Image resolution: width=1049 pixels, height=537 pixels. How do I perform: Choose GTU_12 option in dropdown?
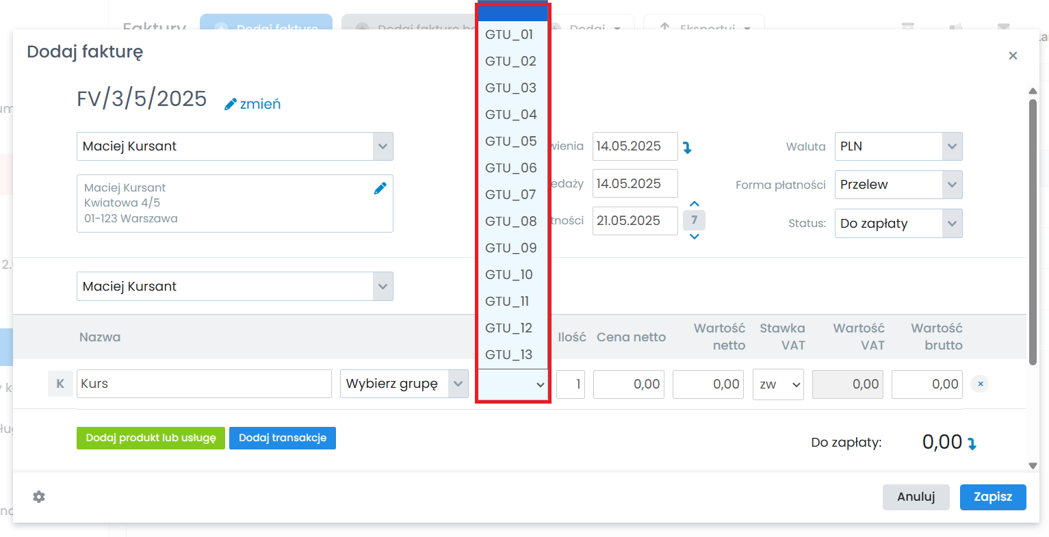pyautogui.click(x=511, y=328)
